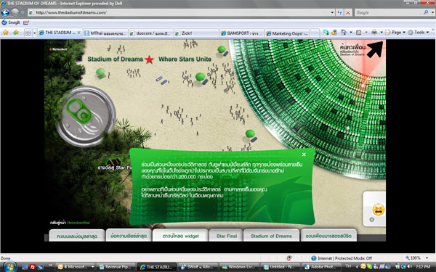436x272 pixels.
Task: Click the Favorites Center star icon
Action: (6, 33)
